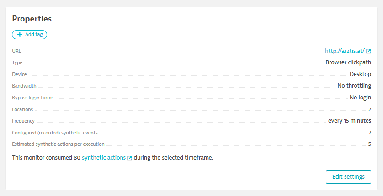Click the plus icon in Add tag

pyautogui.click(x=20, y=35)
